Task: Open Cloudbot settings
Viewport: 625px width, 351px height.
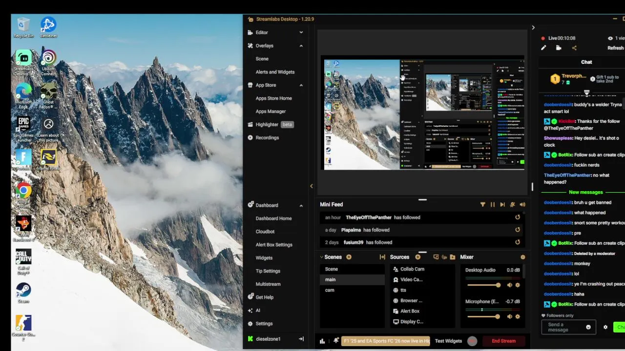Action: pos(265,232)
